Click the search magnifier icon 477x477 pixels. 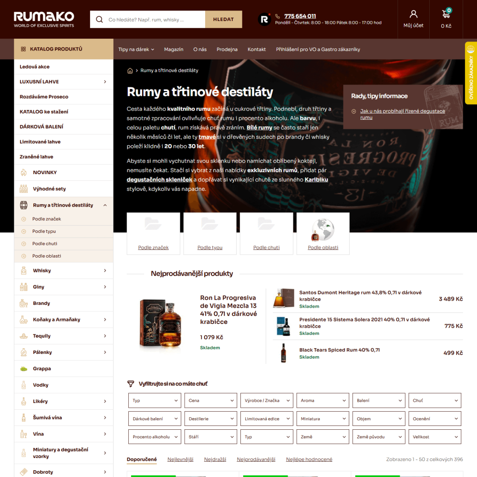click(99, 20)
